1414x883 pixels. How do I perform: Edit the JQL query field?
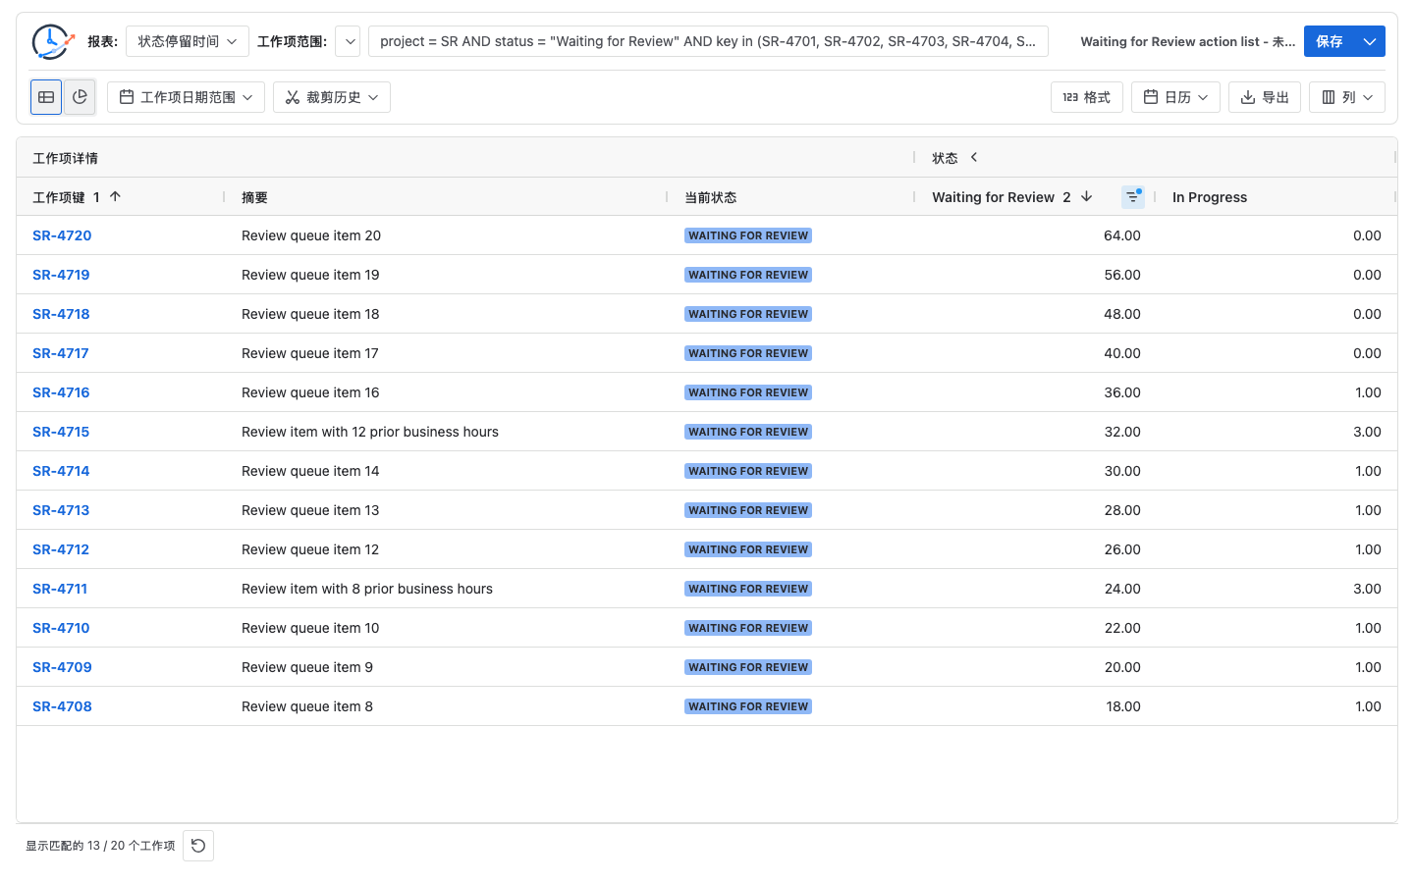[x=708, y=41]
